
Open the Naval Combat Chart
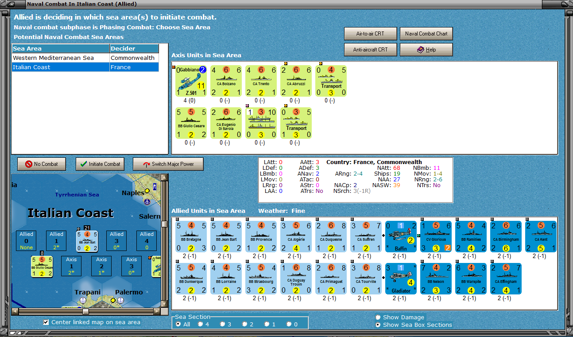pos(426,34)
